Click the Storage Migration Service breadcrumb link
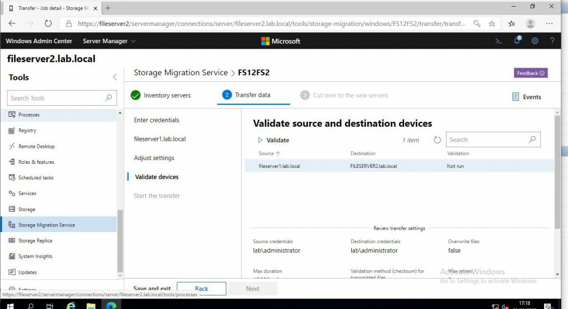 tap(181, 73)
